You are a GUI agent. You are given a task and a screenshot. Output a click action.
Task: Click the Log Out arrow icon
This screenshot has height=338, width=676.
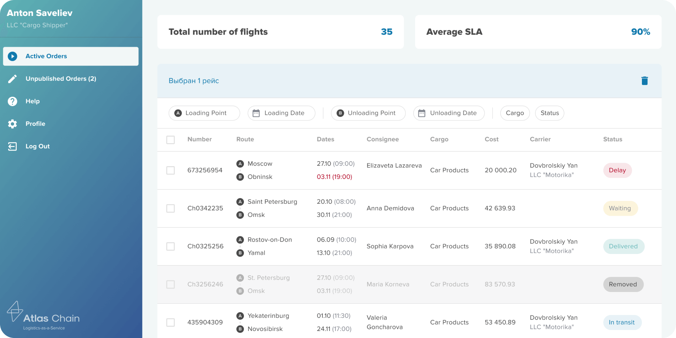point(12,146)
